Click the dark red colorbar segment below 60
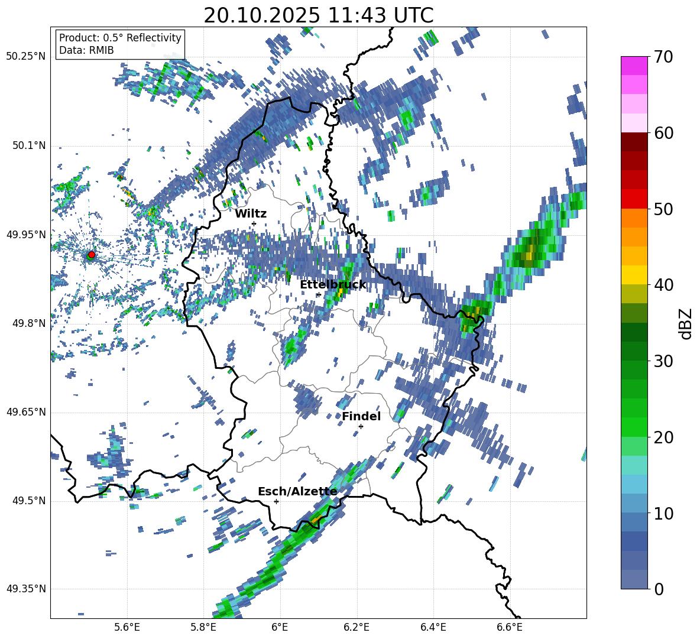This screenshot has height=639, width=700. (x=634, y=142)
